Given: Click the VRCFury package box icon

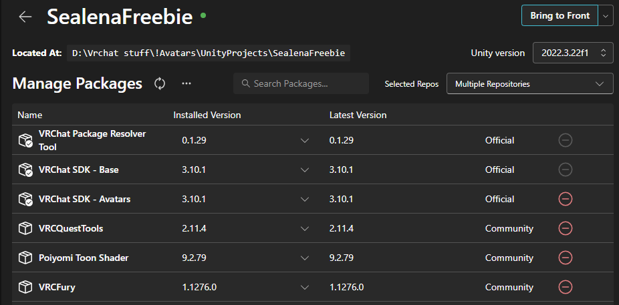Looking at the screenshot, I should point(25,287).
